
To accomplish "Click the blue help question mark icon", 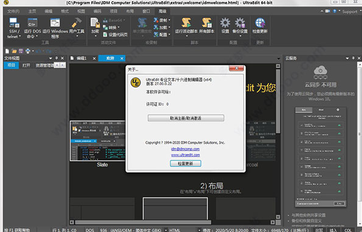I will point(334,11).
